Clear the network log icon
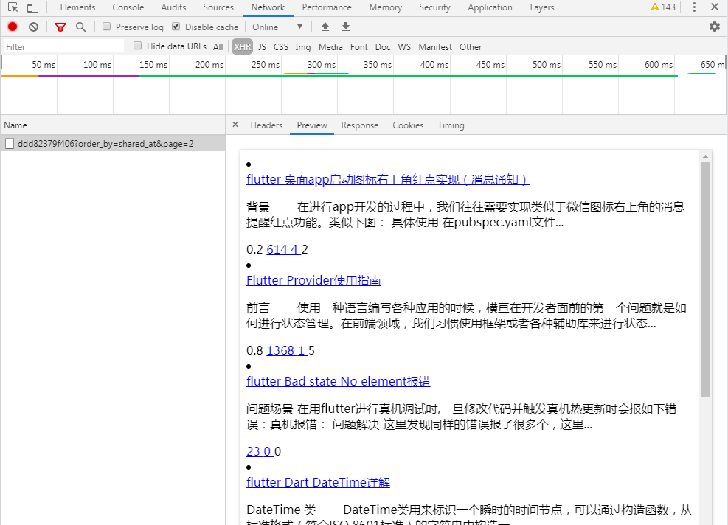728x525 pixels. [x=33, y=27]
